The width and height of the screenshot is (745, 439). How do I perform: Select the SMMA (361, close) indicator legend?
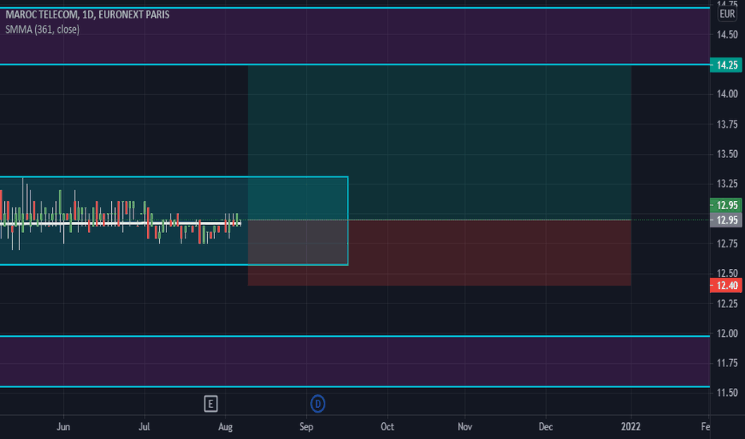click(42, 30)
